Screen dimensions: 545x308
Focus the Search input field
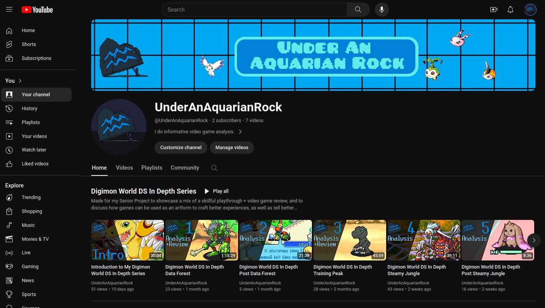[x=255, y=10]
